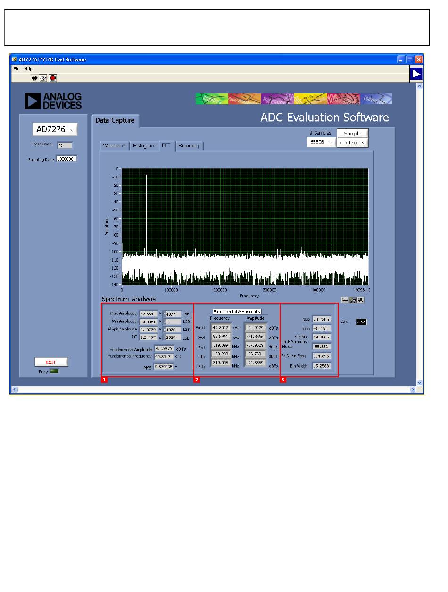The image size is (448, 592).
Task: Open the File menu
Action: 17,69
